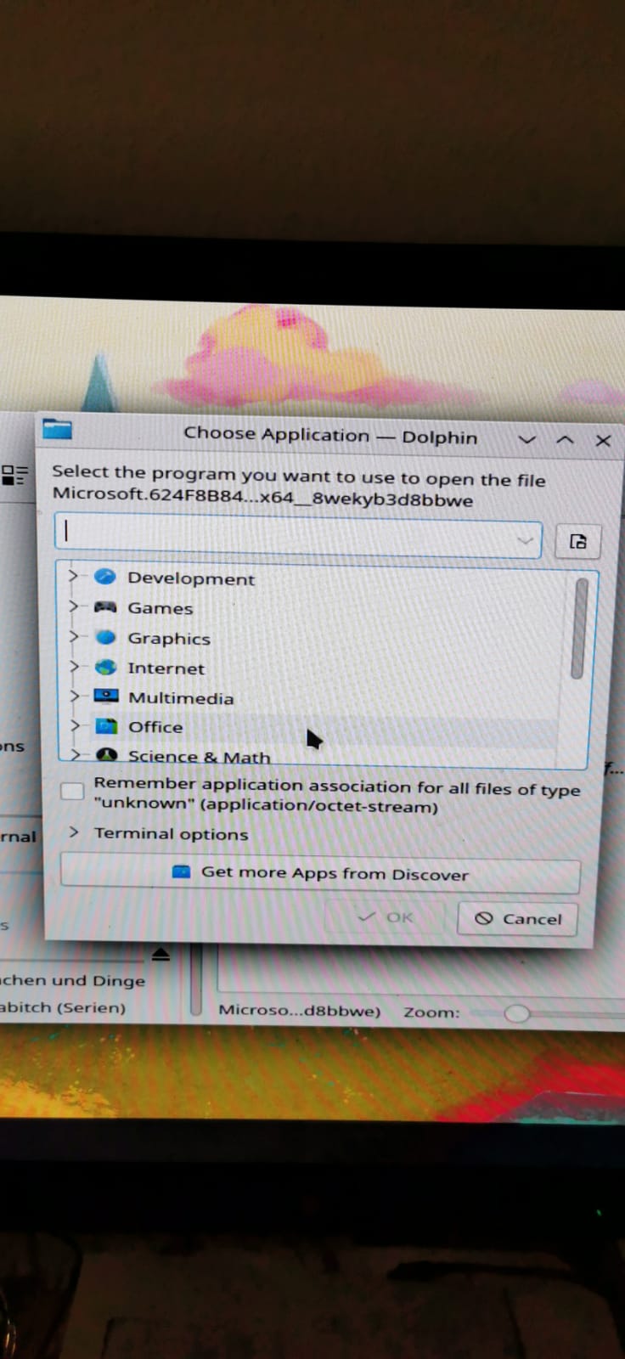Click the Internet globe icon
625x1359 pixels.
(105, 667)
